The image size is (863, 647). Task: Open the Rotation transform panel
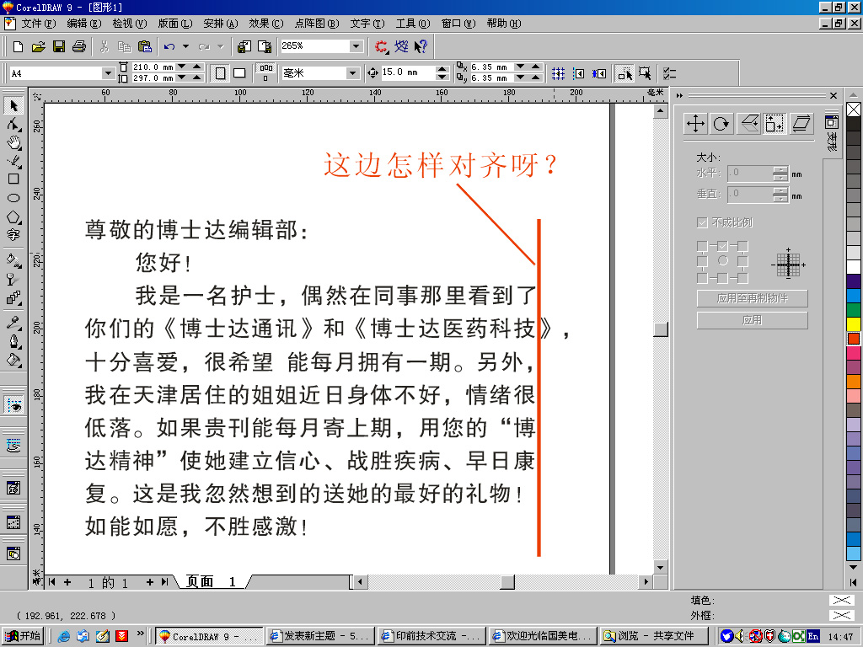pos(721,124)
